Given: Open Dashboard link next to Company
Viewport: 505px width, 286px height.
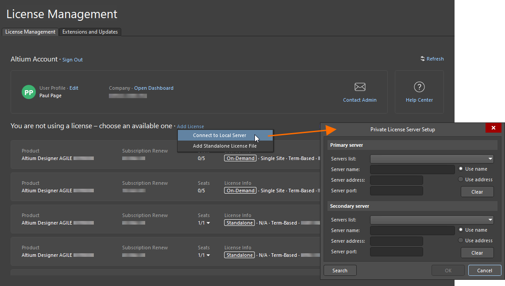Looking at the screenshot, I should [154, 88].
